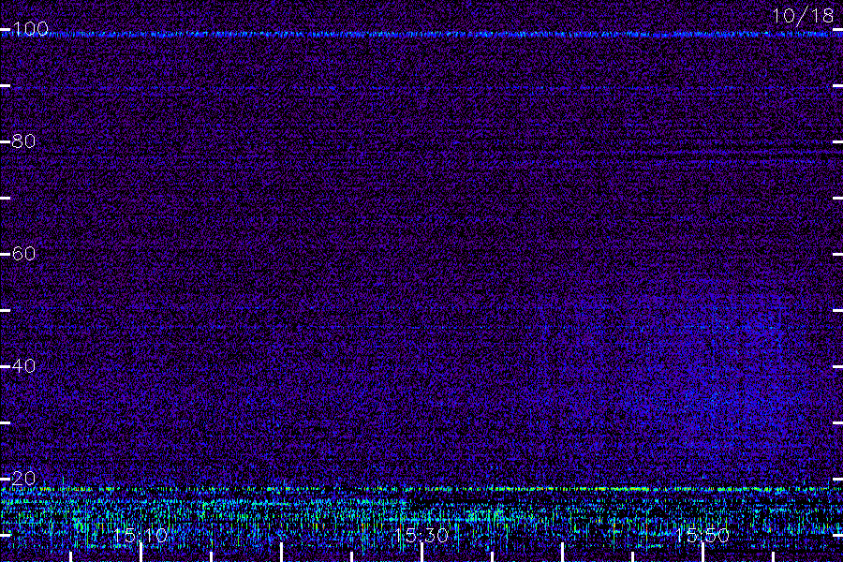Click the 15:50 time label

tap(702, 535)
